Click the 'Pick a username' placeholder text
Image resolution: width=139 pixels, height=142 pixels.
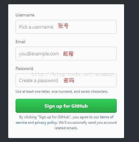tap(36, 27)
